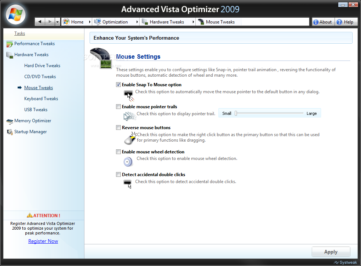Click the Startup Manager sidebar icon
The image size is (361, 266).
(10, 132)
